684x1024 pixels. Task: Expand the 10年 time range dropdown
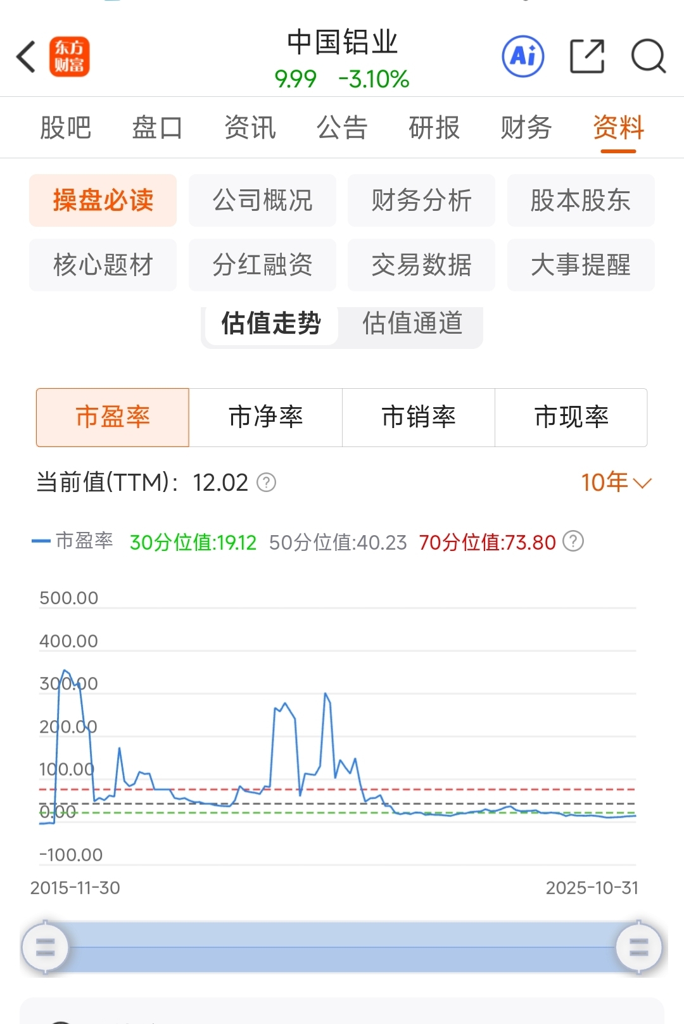pyautogui.click(x=616, y=483)
